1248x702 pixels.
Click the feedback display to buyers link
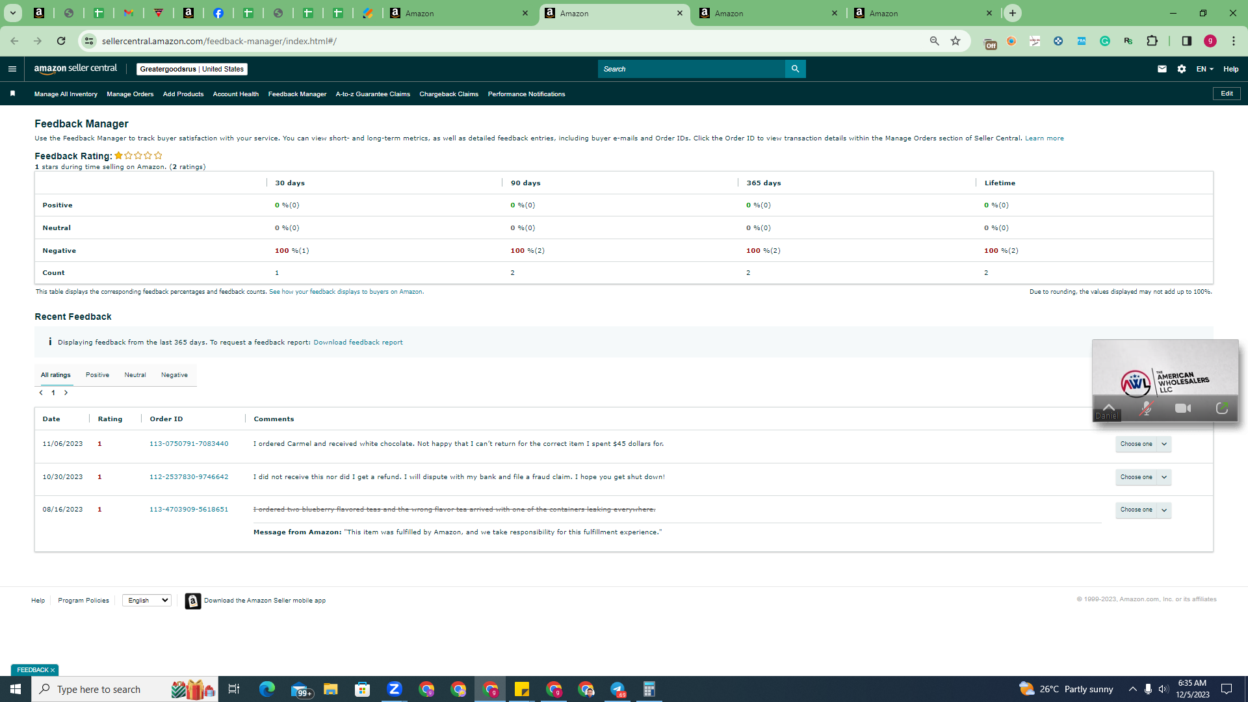coord(346,292)
